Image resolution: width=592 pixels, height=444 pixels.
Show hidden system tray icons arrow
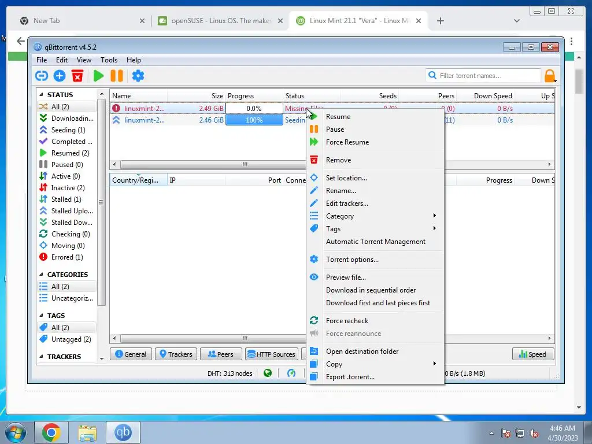pos(491,434)
